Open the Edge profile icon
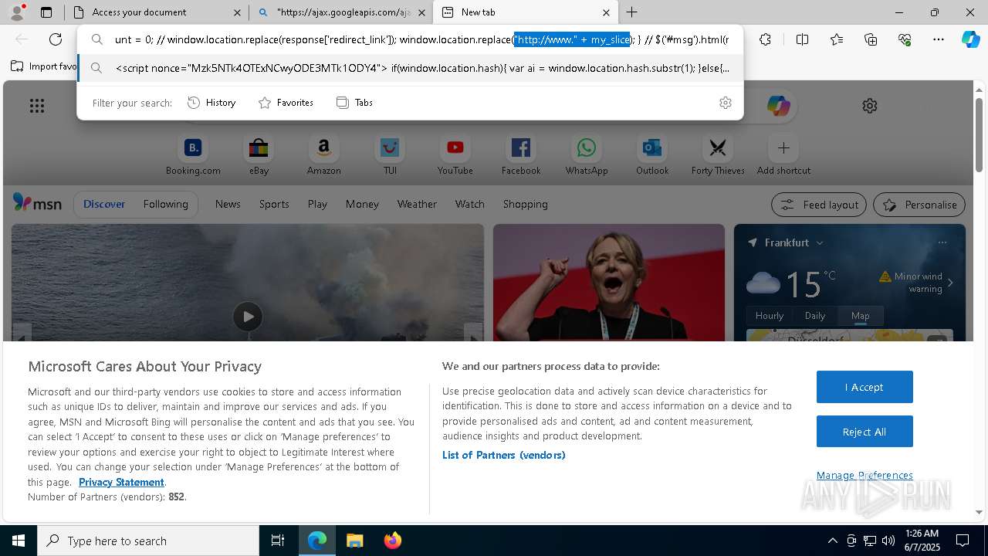Image resolution: width=988 pixels, height=556 pixels. tap(17, 12)
